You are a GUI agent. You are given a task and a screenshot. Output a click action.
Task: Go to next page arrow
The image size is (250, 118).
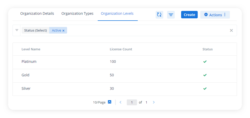point(154,102)
